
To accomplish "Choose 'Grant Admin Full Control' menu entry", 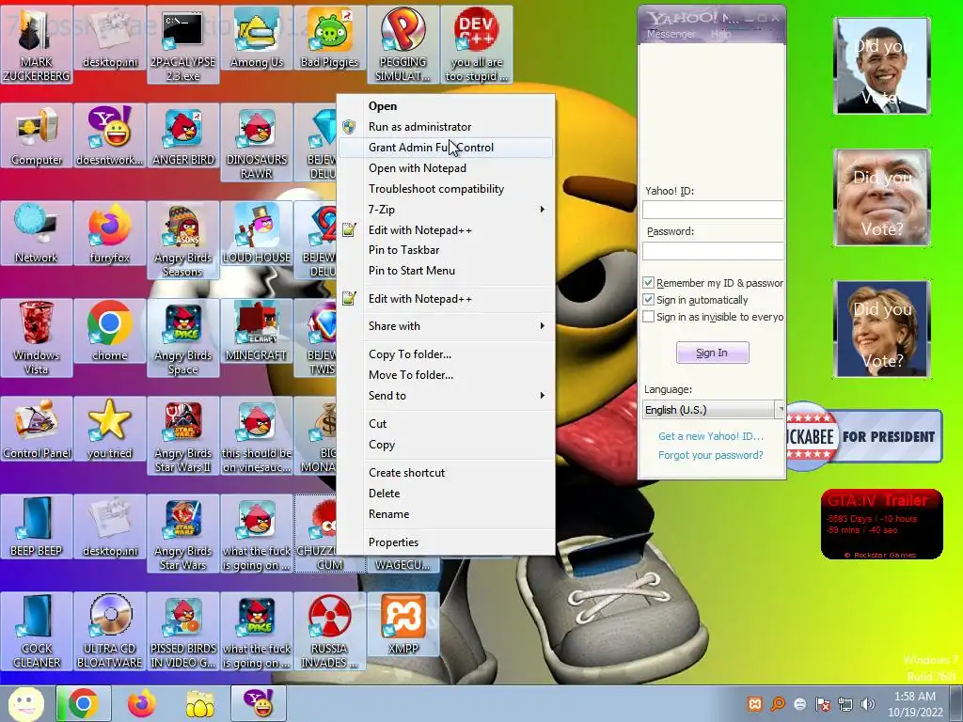I will pos(446,148).
